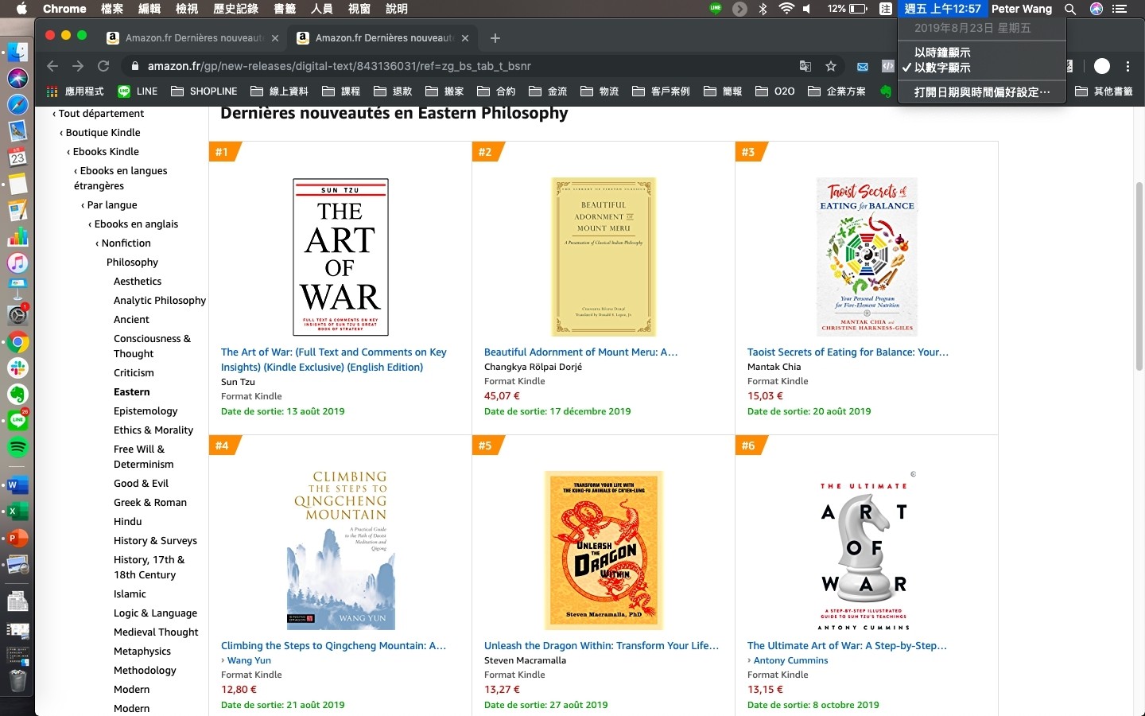Click the Google Translate icon in the address bar
The image size is (1145, 716).
click(805, 66)
